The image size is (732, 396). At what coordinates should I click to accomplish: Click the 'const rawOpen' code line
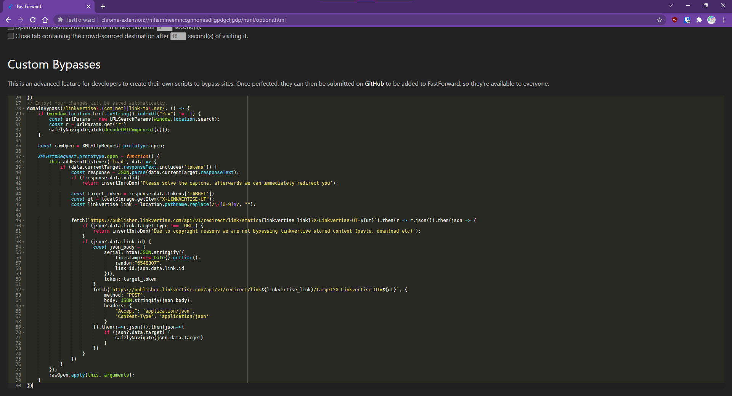pos(101,146)
